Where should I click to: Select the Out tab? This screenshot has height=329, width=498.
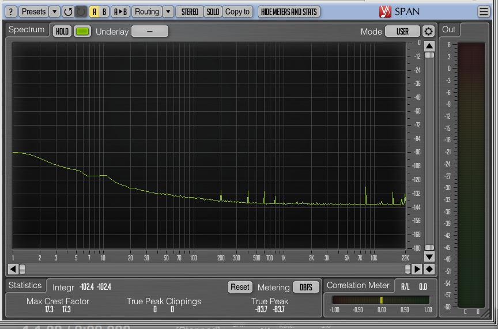point(449,29)
